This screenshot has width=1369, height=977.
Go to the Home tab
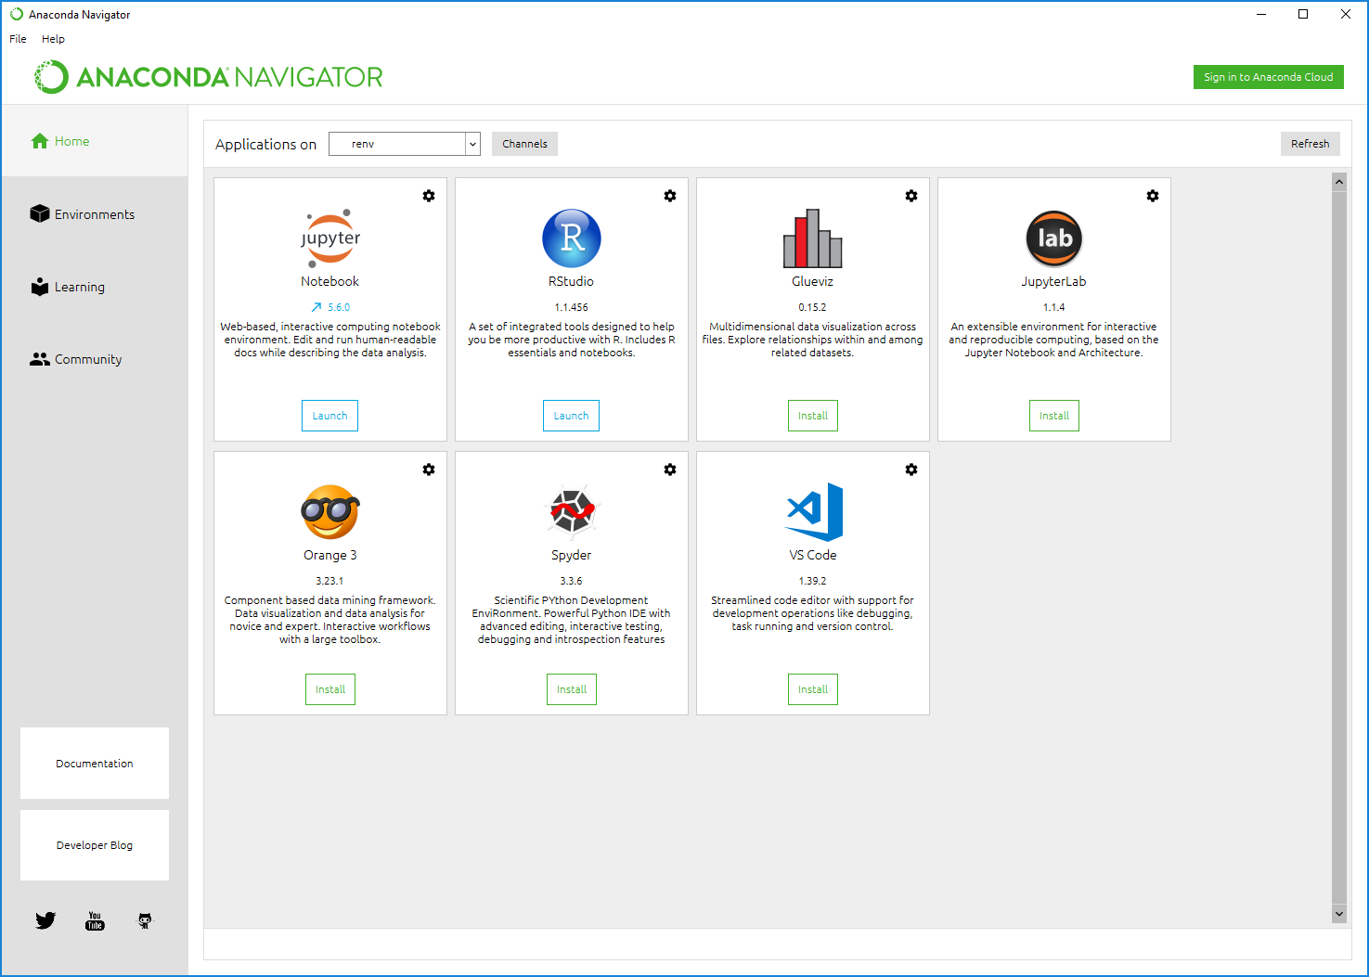(x=95, y=141)
